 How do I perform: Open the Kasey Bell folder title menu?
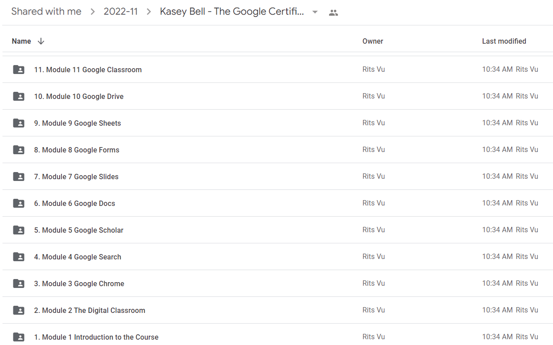pyautogui.click(x=232, y=12)
